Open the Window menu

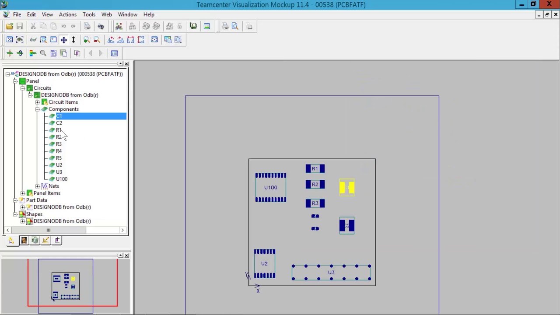(128, 14)
